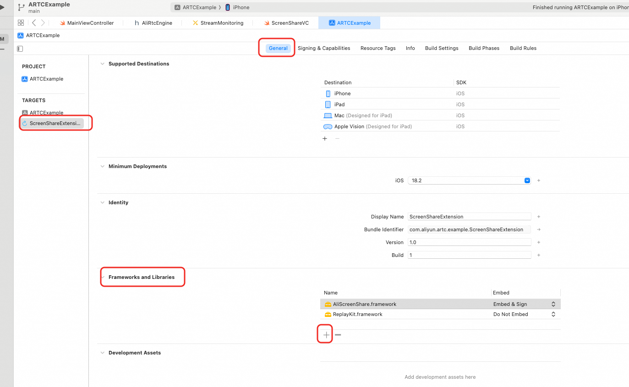Collapse the Minimum Deployments section
629x387 pixels.
(102, 166)
